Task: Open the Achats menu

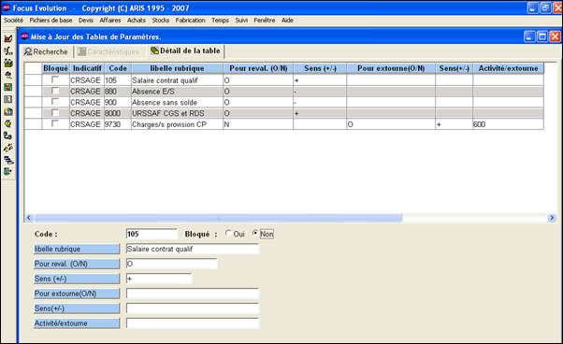Action: 137,21
